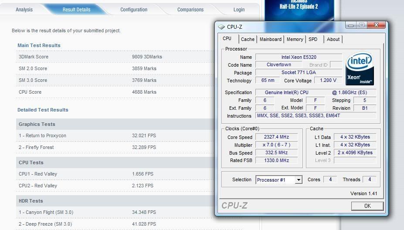Viewport: 404px width, 230px height.
Task: Switch to the Mainboard tab in CPU-Z
Action: [x=271, y=39]
